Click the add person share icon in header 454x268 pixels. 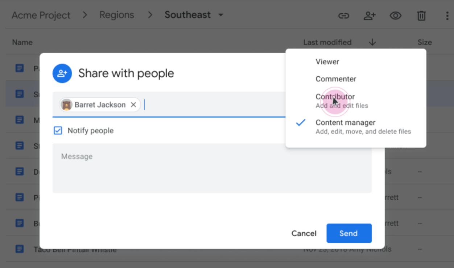[370, 16]
